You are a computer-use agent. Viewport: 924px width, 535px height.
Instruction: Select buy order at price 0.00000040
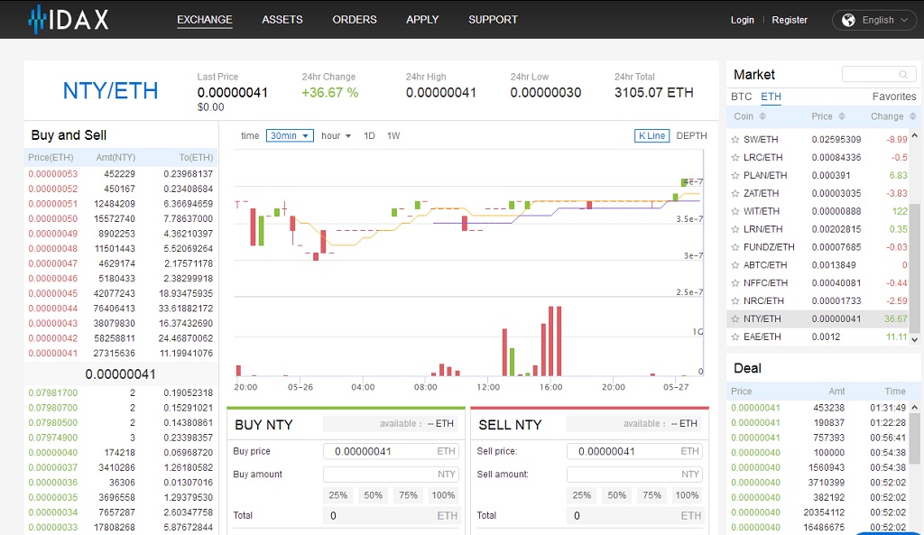click(x=120, y=453)
